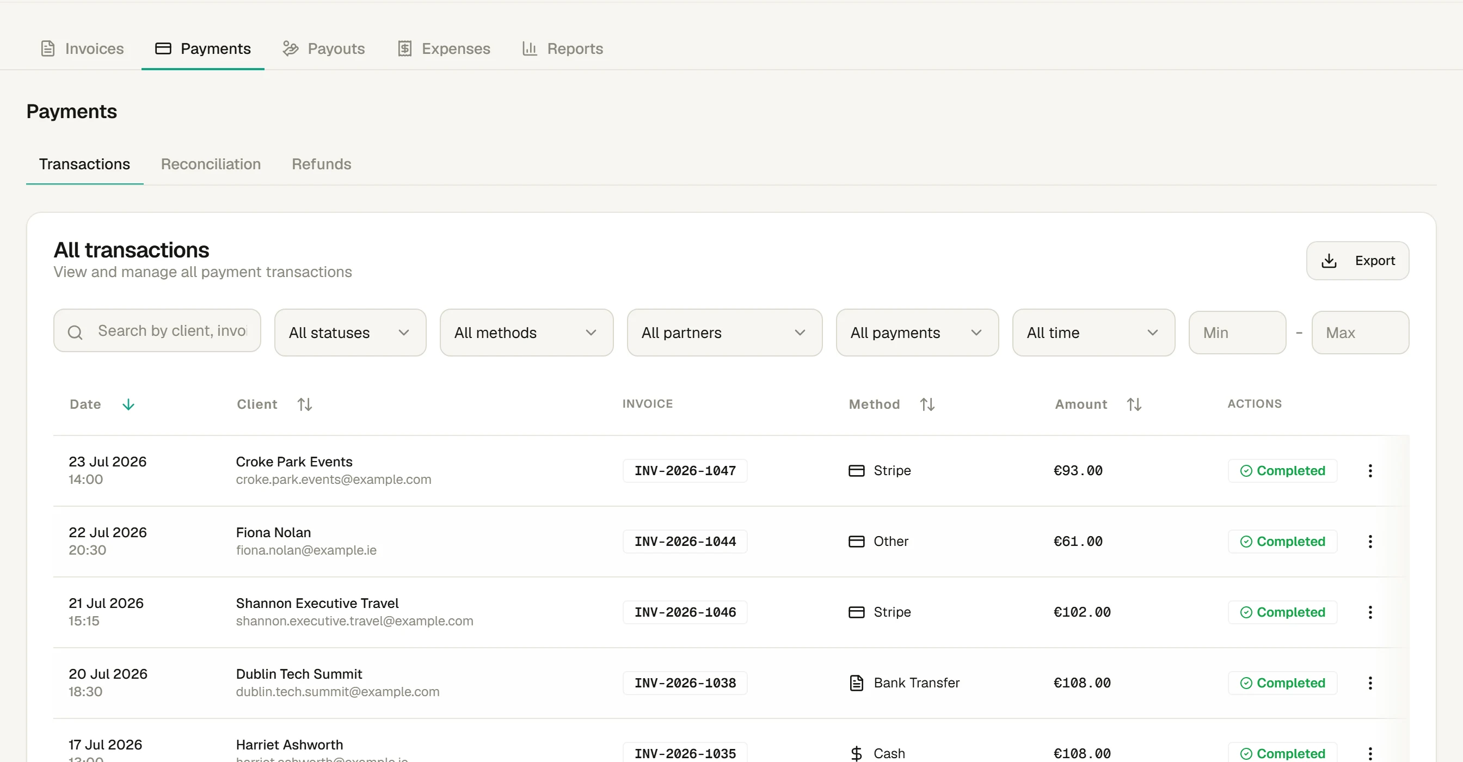The width and height of the screenshot is (1463, 762).
Task: Open actions menu for Dublin Tech Summit
Action: [x=1370, y=683]
